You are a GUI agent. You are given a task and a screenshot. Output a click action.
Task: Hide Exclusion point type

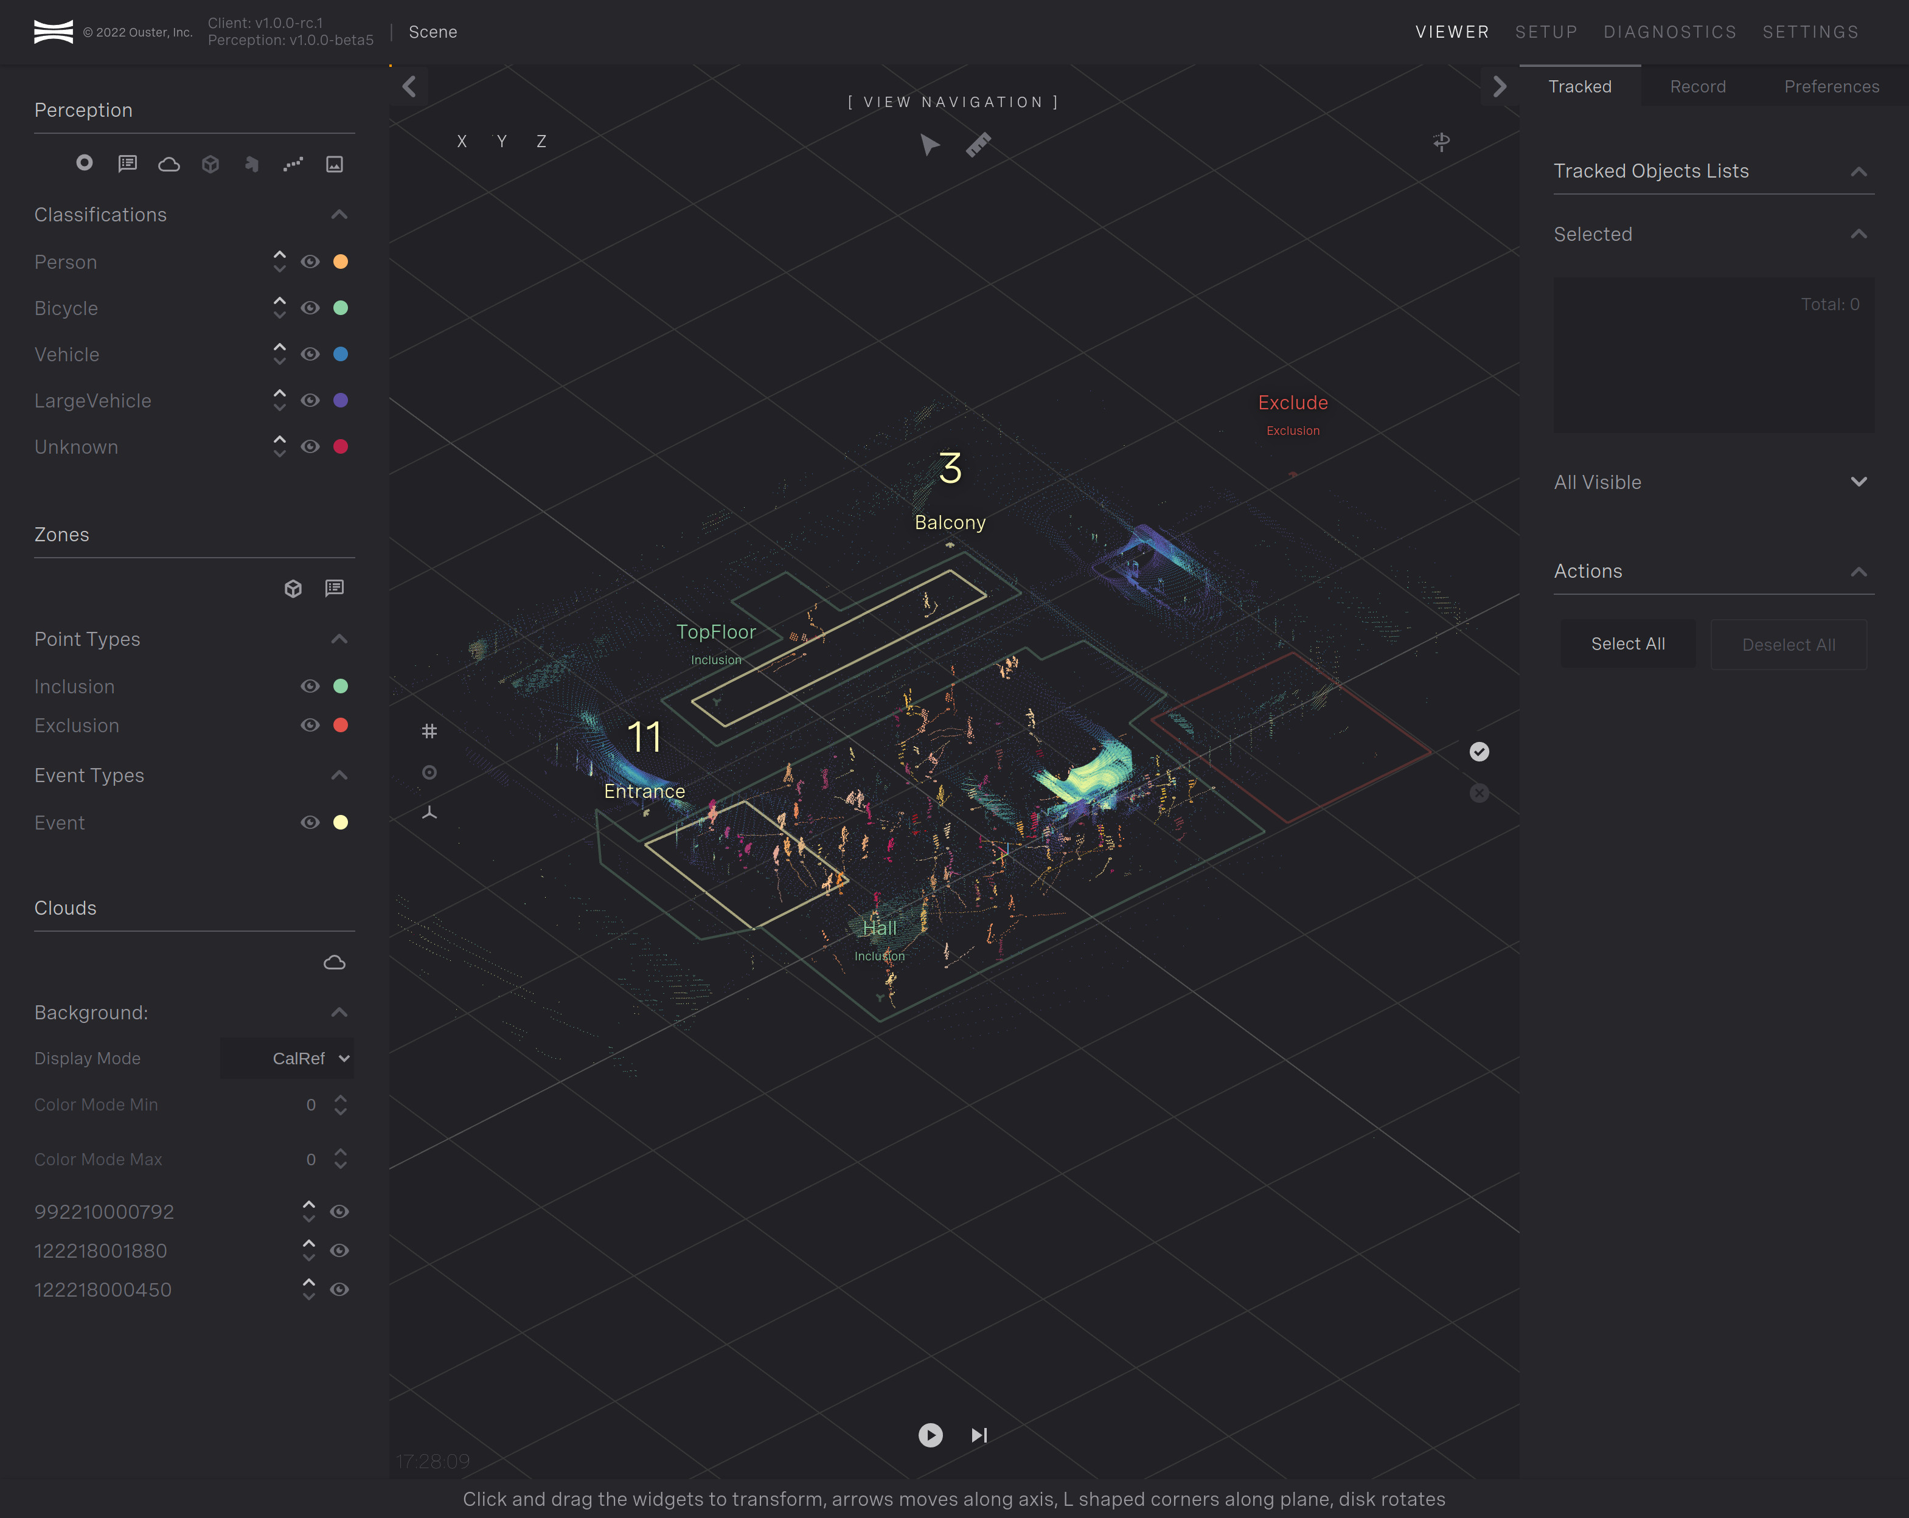(310, 725)
